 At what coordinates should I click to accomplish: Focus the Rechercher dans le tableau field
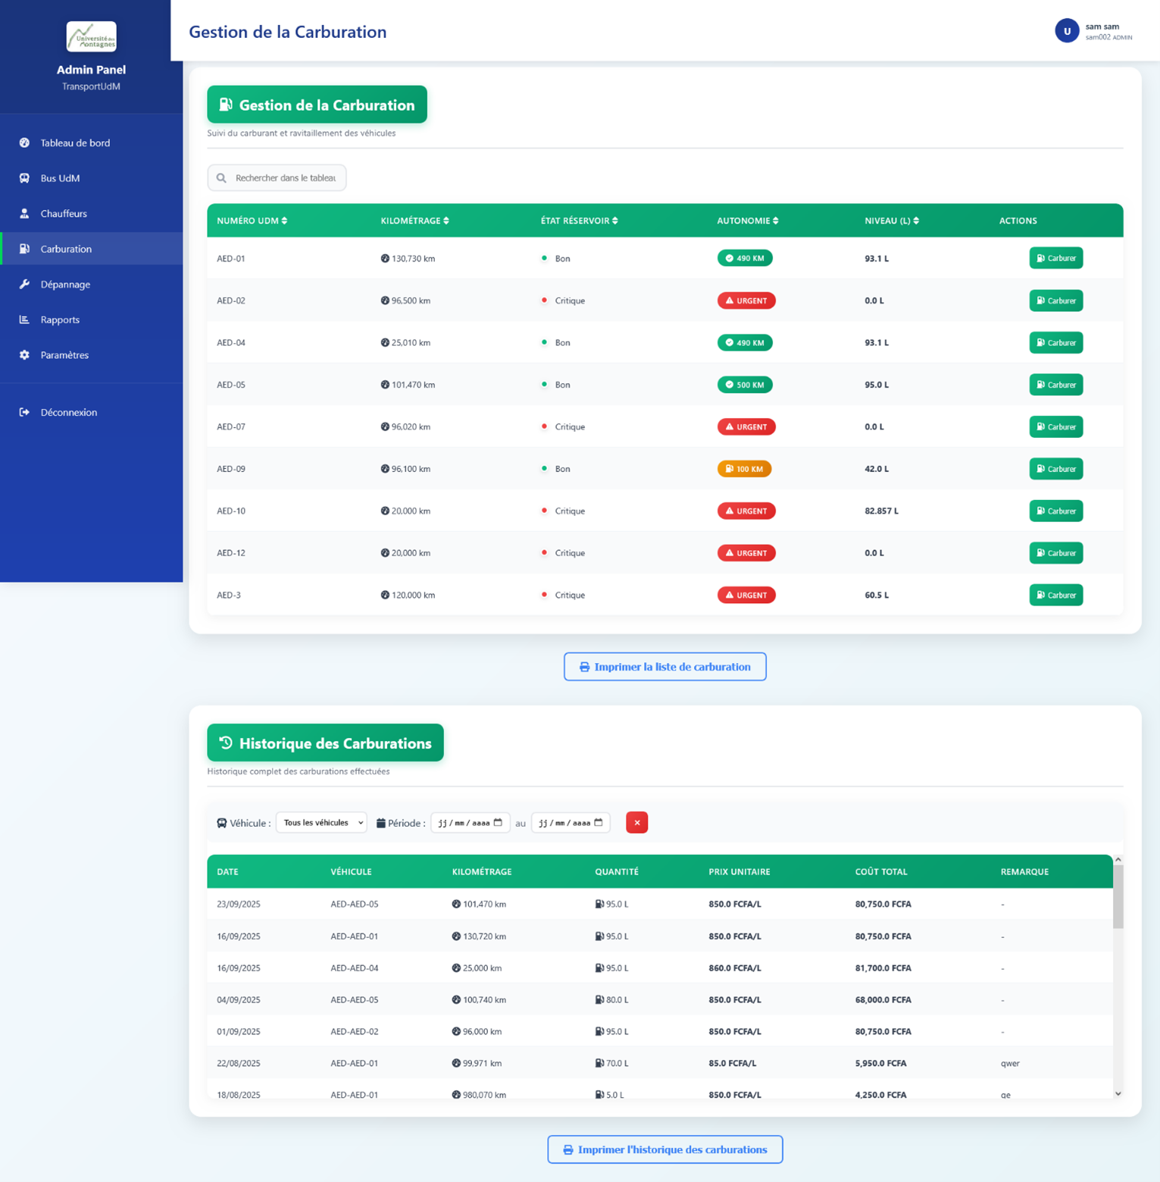pyautogui.click(x=285, y=178)
